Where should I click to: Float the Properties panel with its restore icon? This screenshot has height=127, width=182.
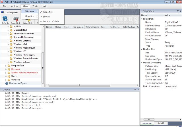pos(178,11)
